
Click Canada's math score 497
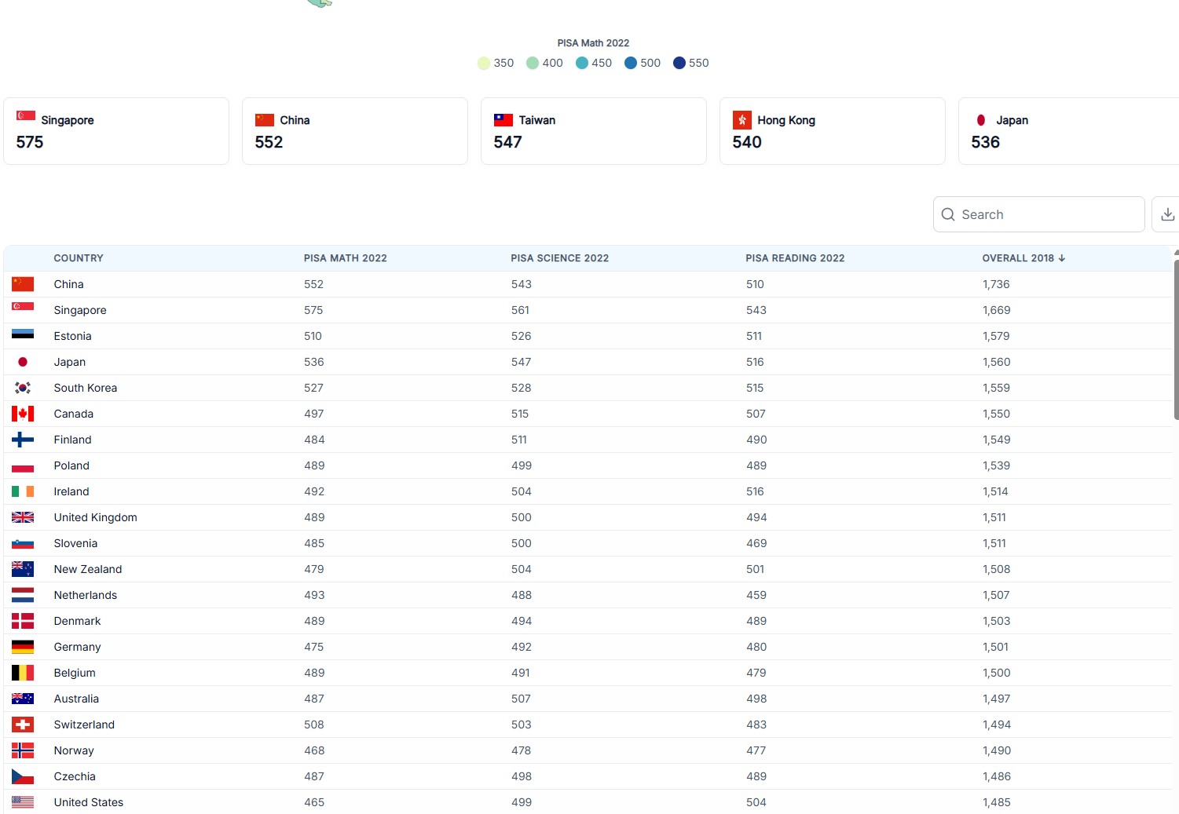tap(313, 414)
